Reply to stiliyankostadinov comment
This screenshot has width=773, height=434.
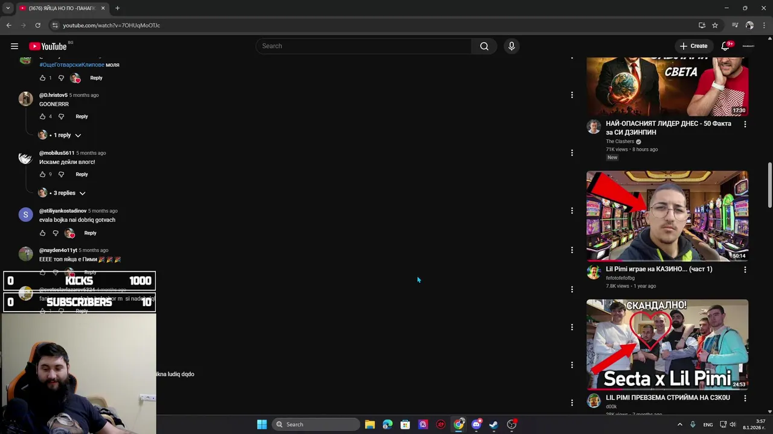coord(90,233)
